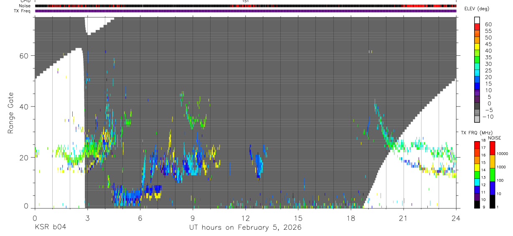The image size is (513, 236).
Task: Pick the red segment of the ELEV color bar
Action: click(x=477, y=27)
